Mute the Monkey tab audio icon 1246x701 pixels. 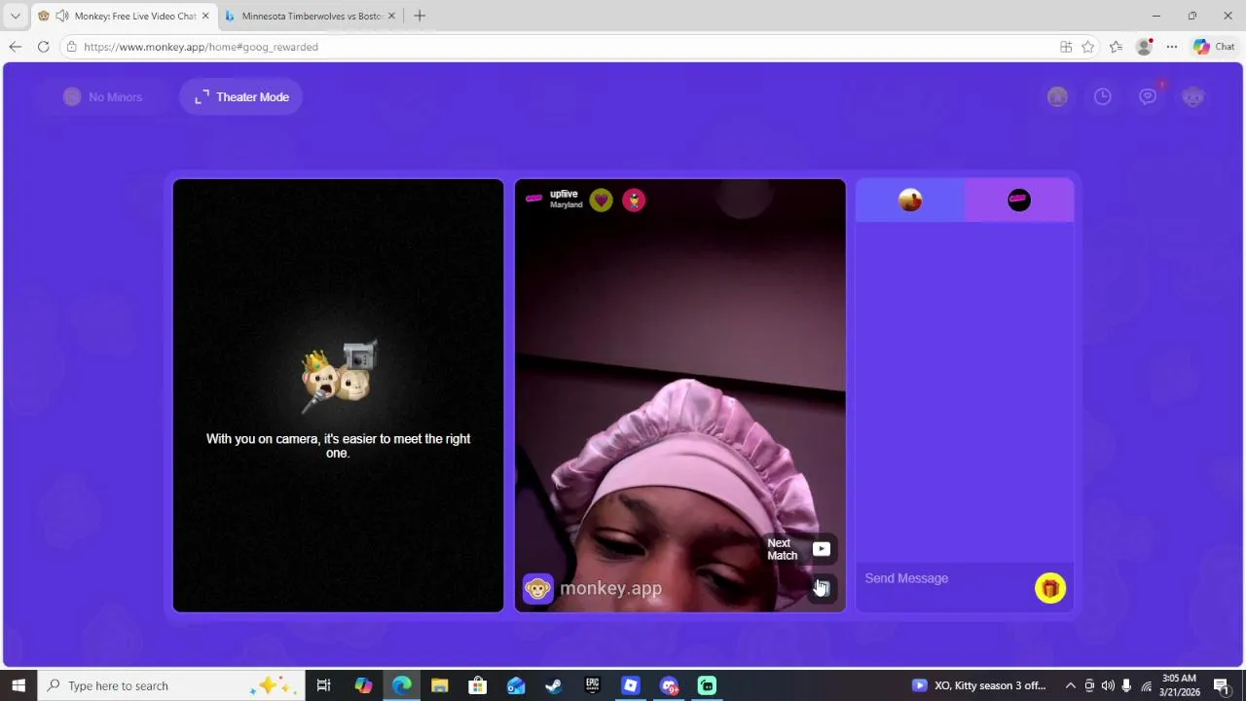62,16
